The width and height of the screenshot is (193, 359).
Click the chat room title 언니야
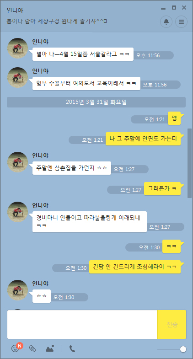point(15,11)
